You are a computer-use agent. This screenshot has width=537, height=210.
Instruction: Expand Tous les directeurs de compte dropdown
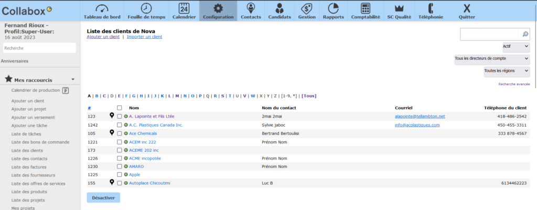(x=492, y=59)
